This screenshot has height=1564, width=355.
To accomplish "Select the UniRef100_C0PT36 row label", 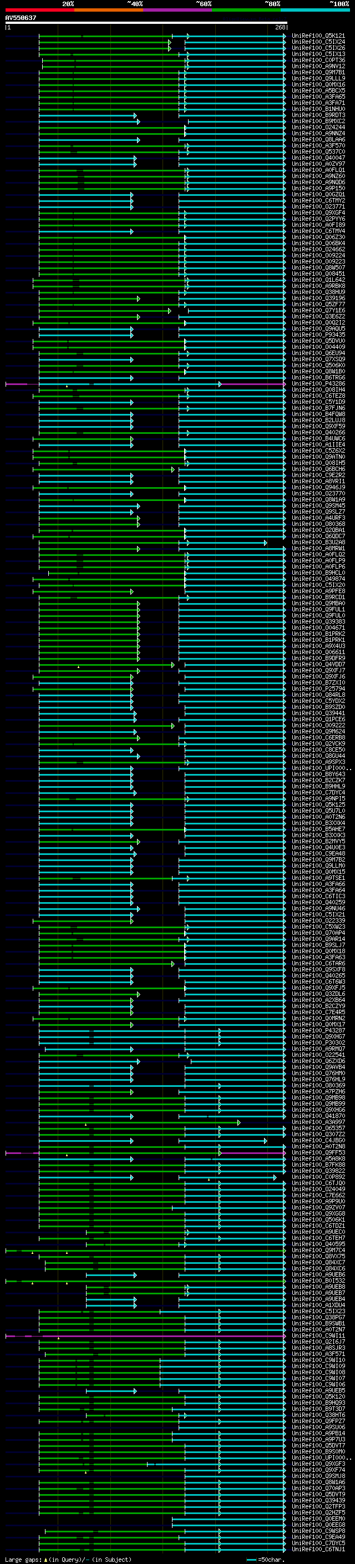I will [318, 60].
